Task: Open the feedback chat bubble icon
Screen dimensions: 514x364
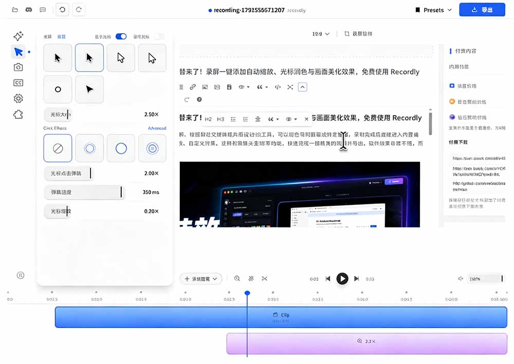Action: [x=43, y=10]
